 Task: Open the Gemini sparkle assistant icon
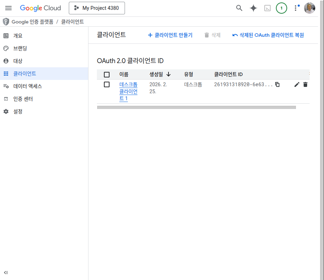(x=253, y=8)
